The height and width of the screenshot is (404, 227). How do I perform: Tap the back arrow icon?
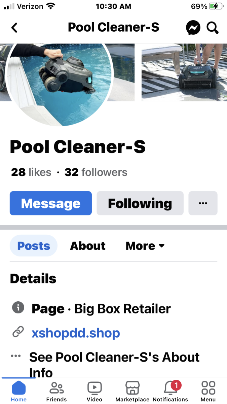14,28
